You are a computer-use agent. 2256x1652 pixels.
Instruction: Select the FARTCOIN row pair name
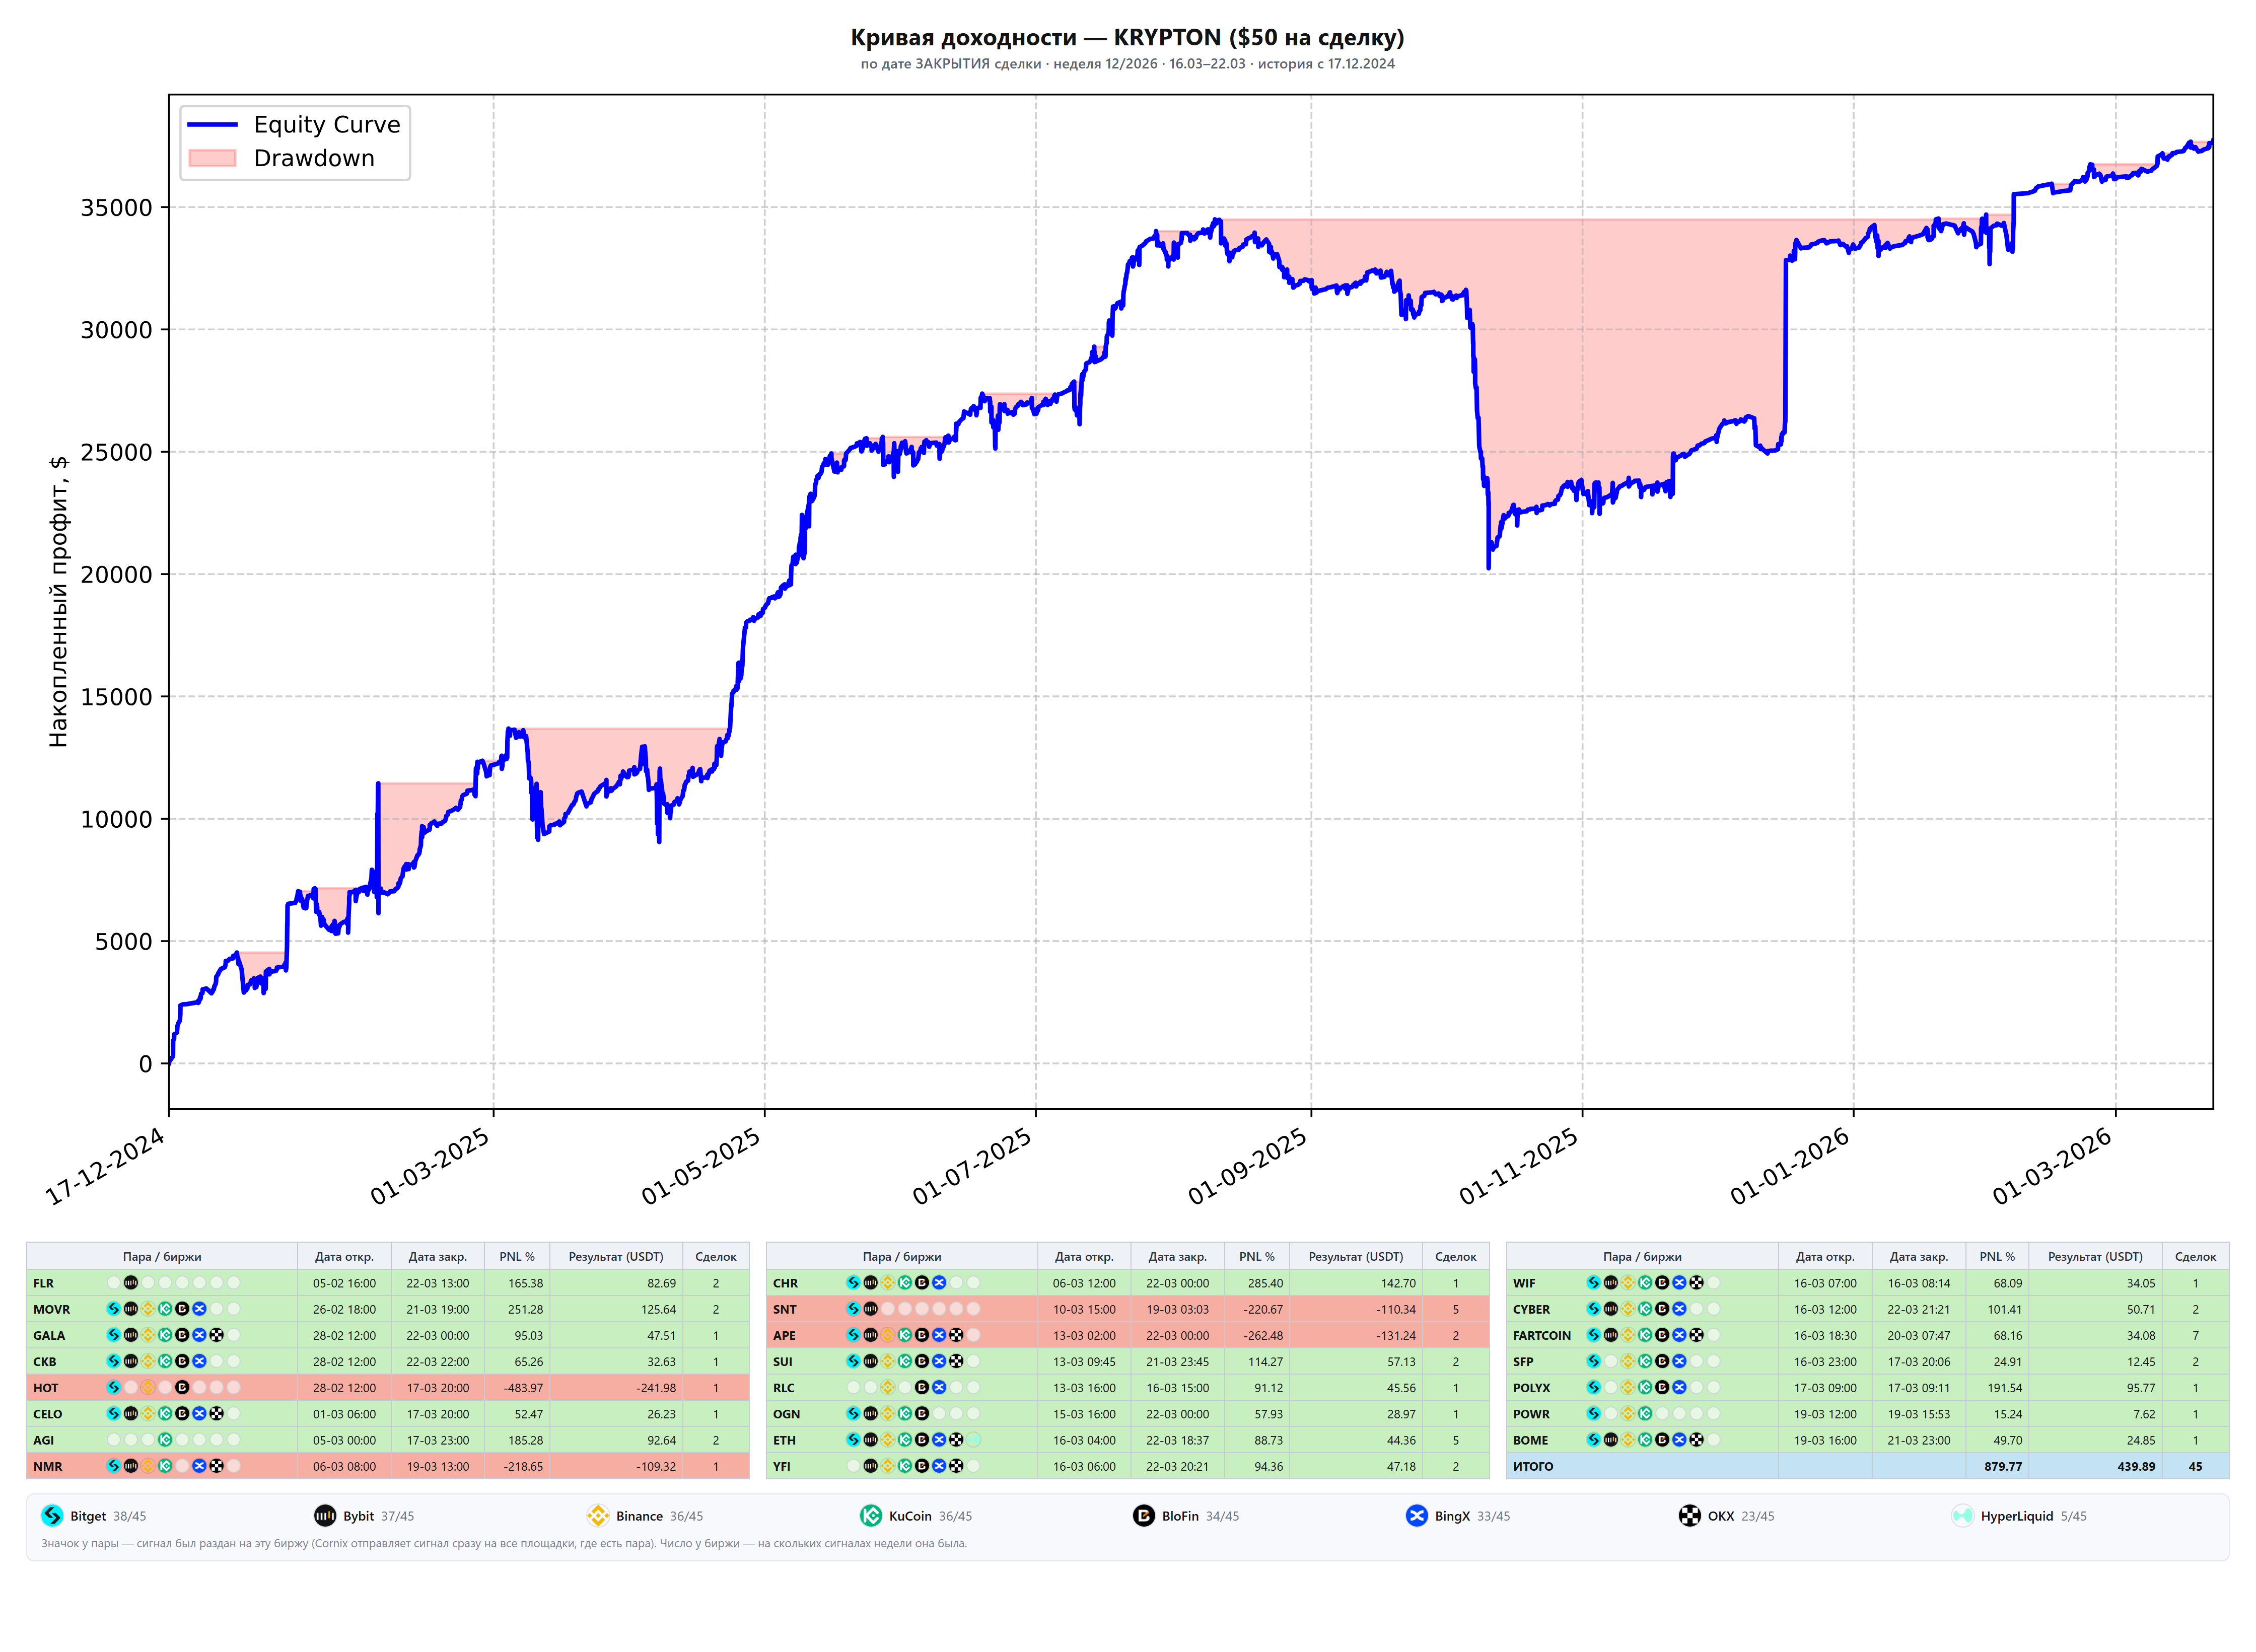coord(1542,1335)
